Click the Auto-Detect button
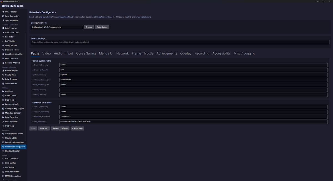The image size is (333, 181). [x=102, y=27]
